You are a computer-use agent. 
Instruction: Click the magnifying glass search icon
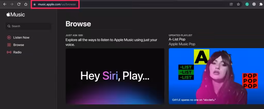point(9,26)
